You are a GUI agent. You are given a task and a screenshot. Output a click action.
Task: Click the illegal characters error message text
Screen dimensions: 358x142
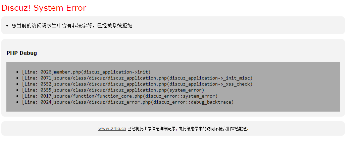72,25
